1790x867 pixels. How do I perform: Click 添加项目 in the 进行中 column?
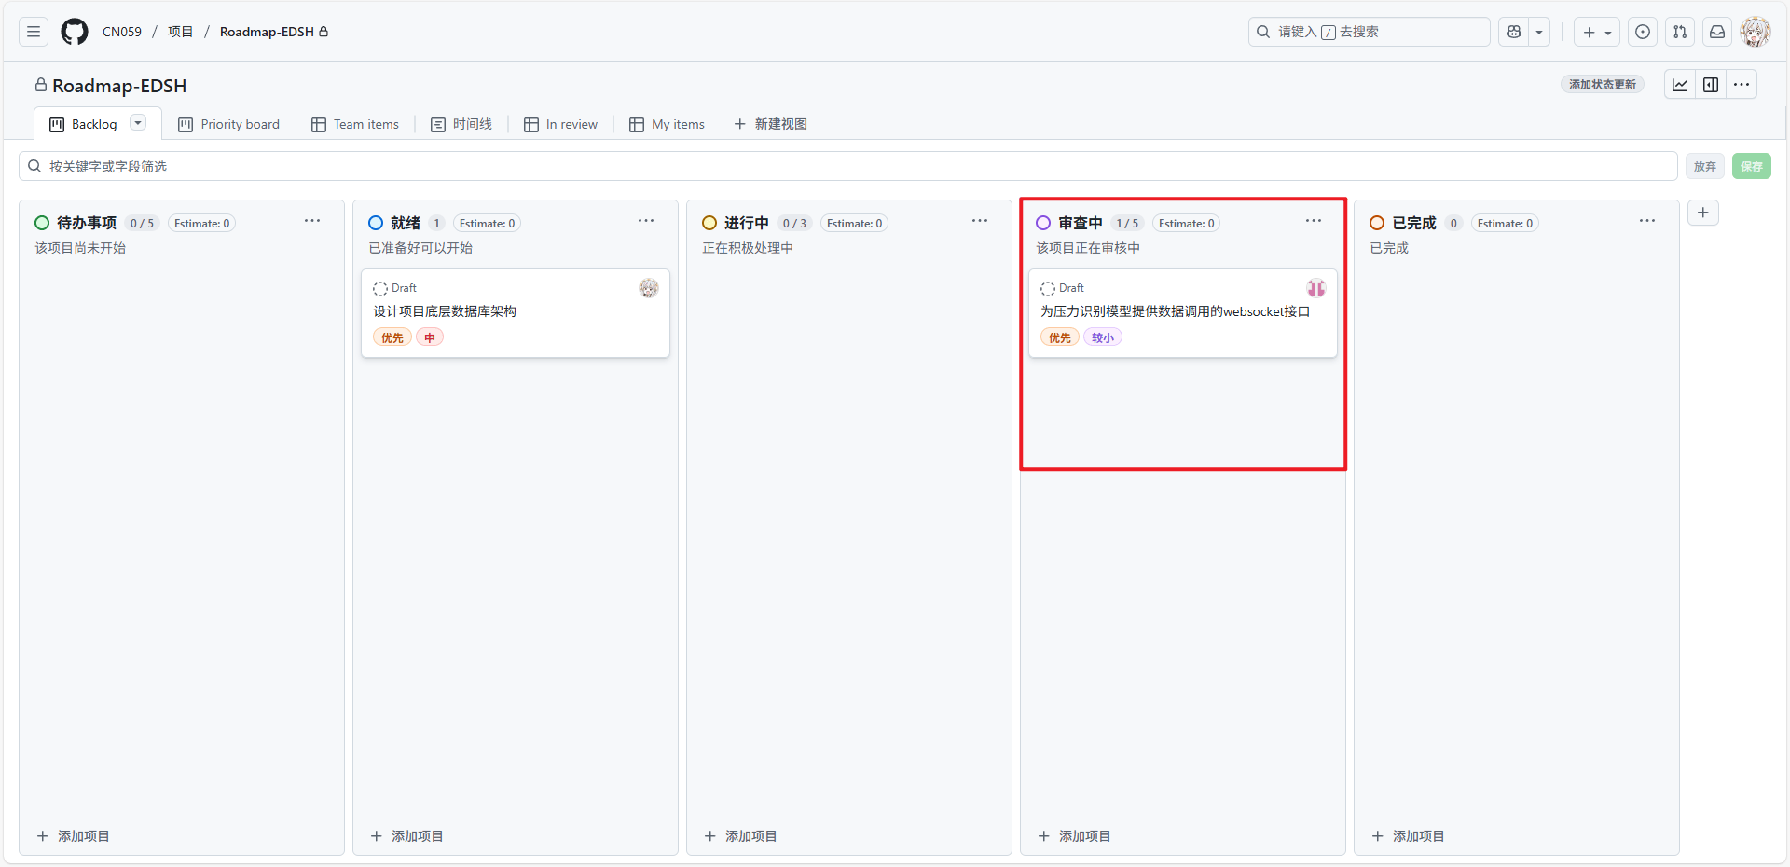[741, 836]
